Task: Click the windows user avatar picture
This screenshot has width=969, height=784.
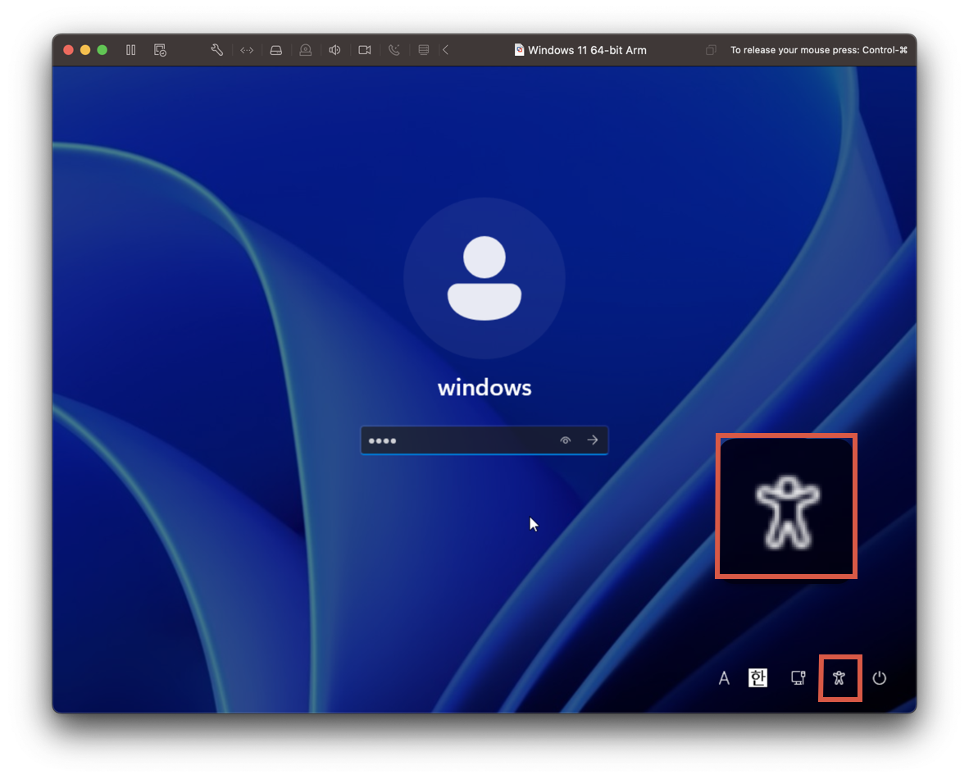Action: [484, 278]
